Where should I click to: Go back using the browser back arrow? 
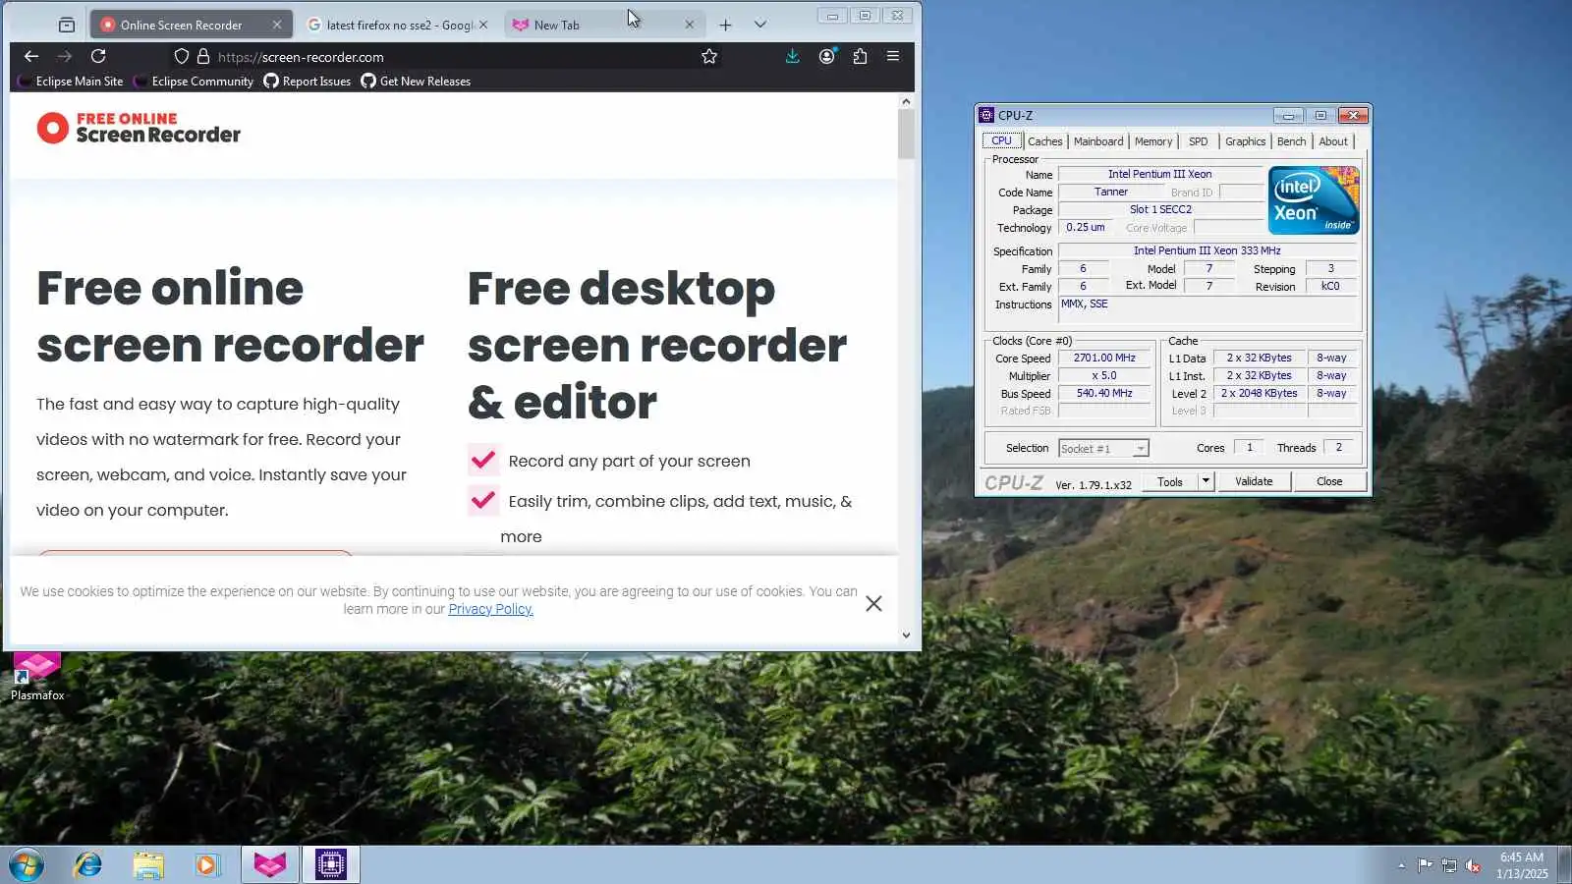31,56
